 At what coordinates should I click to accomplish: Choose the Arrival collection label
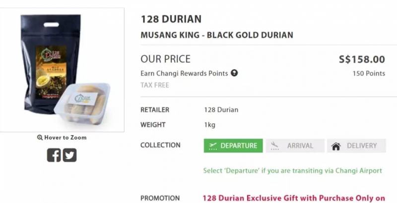pos(300,146)
